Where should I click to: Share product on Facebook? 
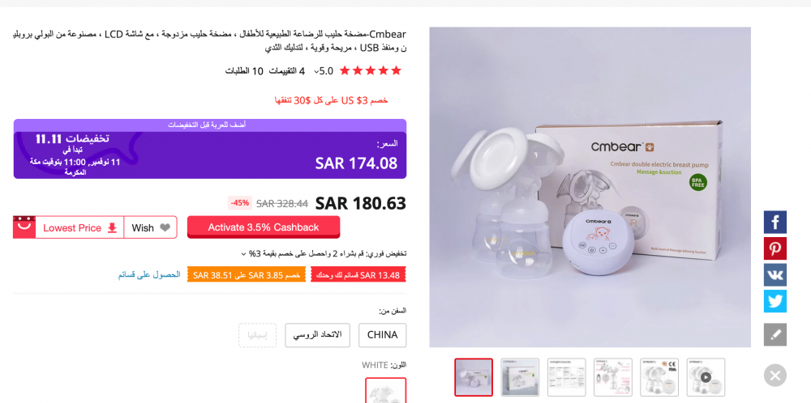coord(775,223)
